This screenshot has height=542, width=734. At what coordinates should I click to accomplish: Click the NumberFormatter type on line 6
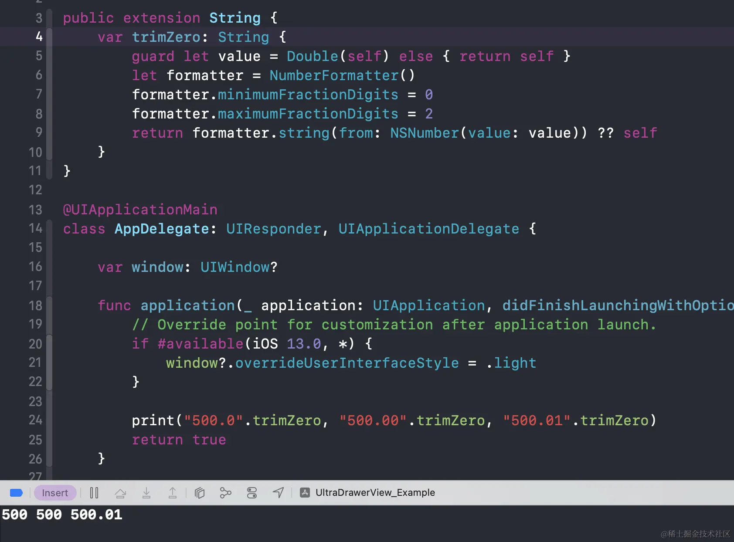(x=334, y=75)
